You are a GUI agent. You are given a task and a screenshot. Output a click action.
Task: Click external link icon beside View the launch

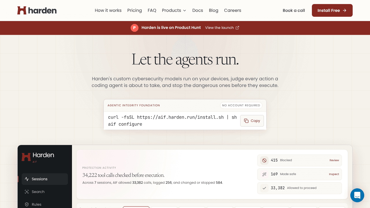pos(237,28)
